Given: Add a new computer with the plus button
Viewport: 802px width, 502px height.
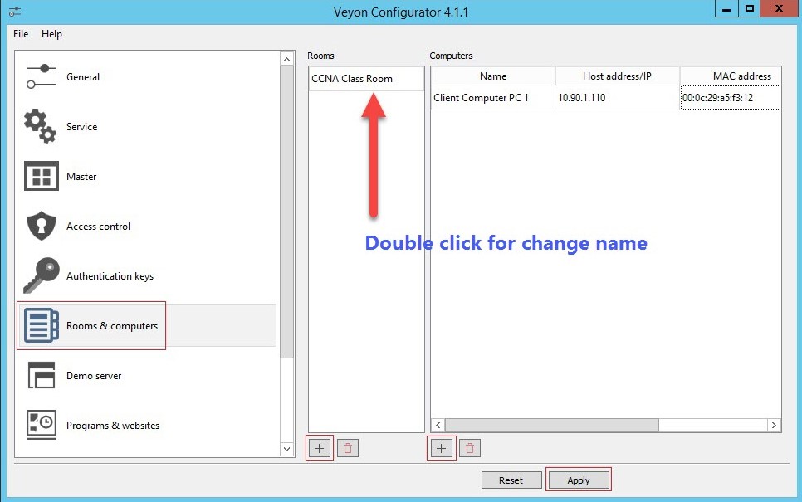Looking at the screenshot, I should click(441, 447).
